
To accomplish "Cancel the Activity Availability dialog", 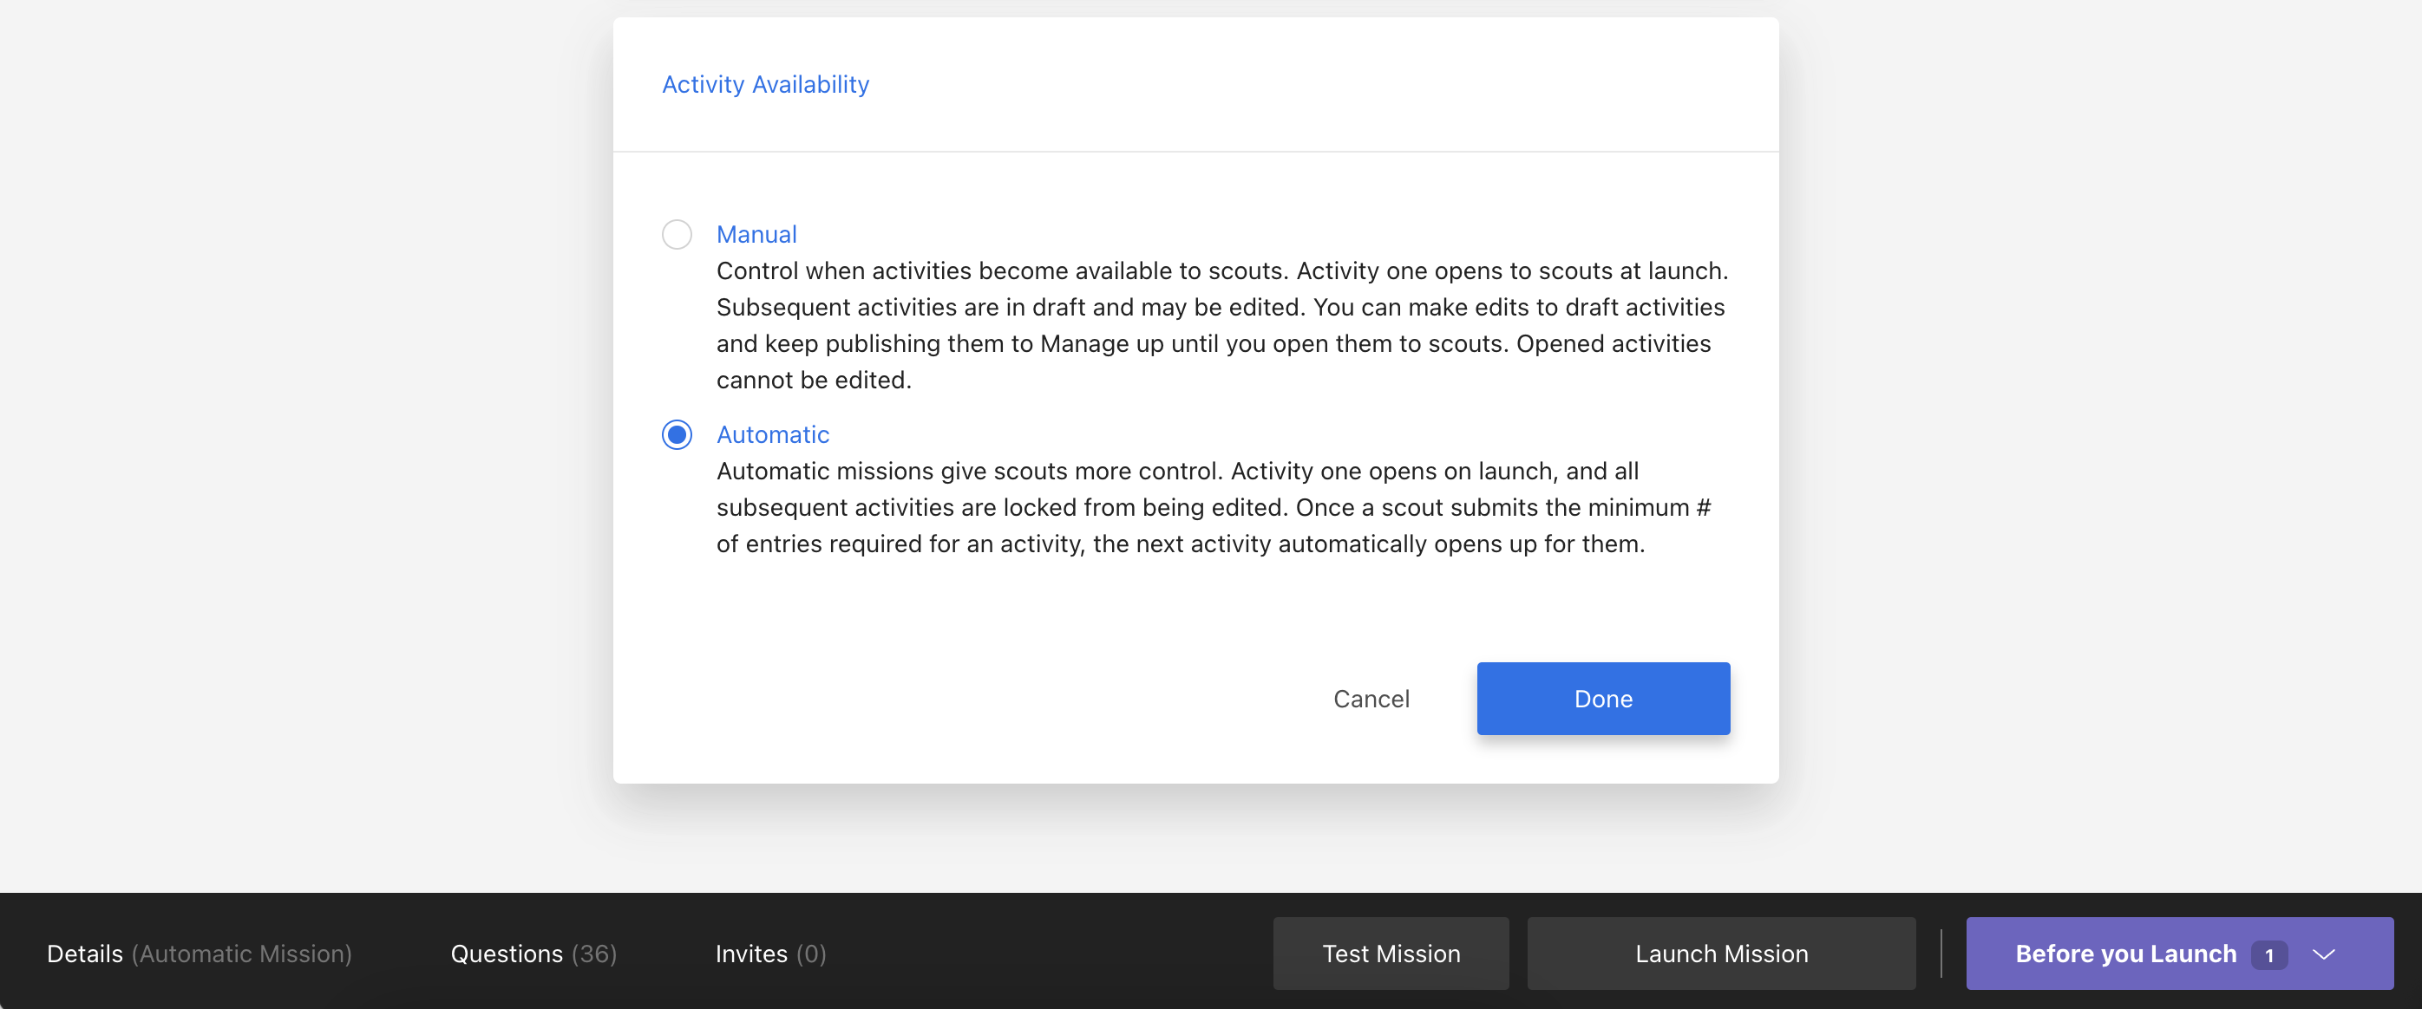I will (1371, 698).
